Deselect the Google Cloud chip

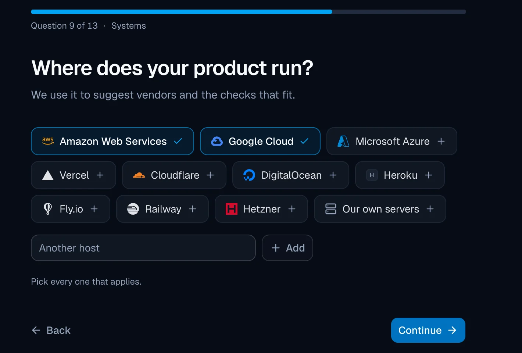pyautogui.click(x=260, y=141)
